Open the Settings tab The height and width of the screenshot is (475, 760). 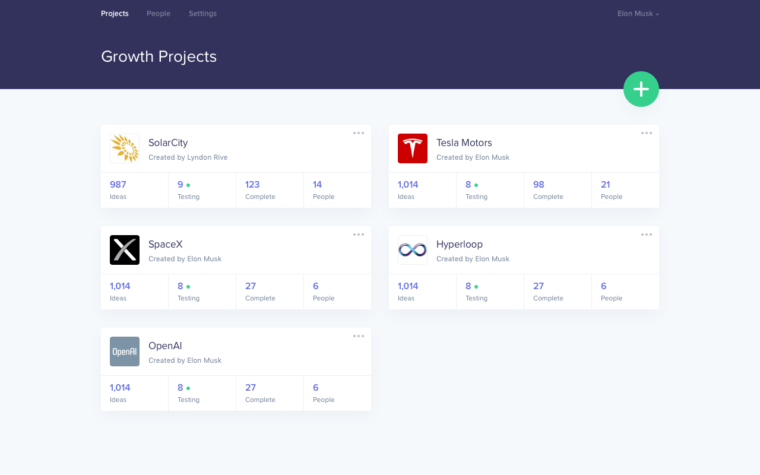click(202, 14)
